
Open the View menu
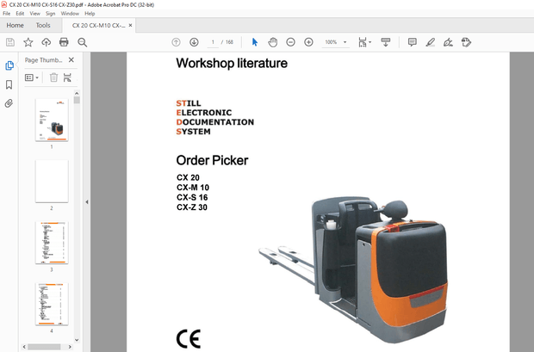click(x=34, y=14)
